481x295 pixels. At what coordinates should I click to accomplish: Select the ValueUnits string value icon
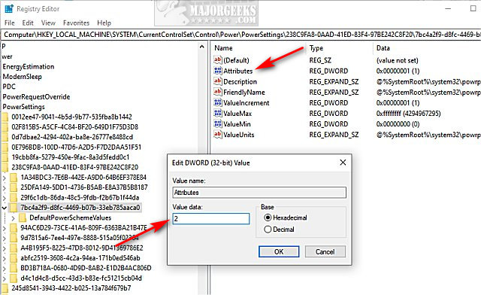[x=217, y=134]
